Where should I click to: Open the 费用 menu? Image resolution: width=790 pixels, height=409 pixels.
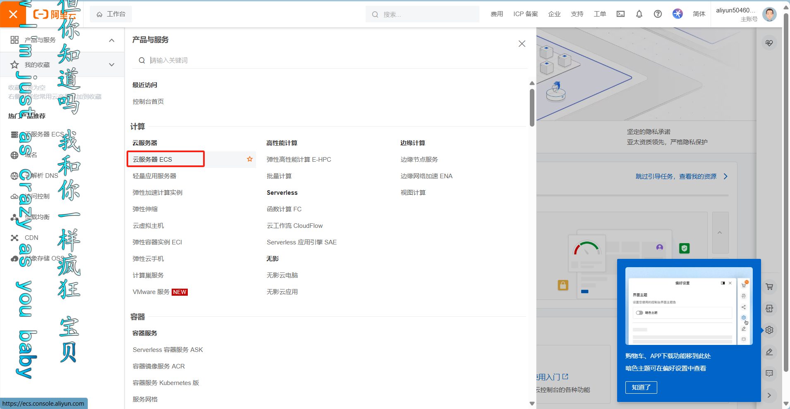coord(497,14)
